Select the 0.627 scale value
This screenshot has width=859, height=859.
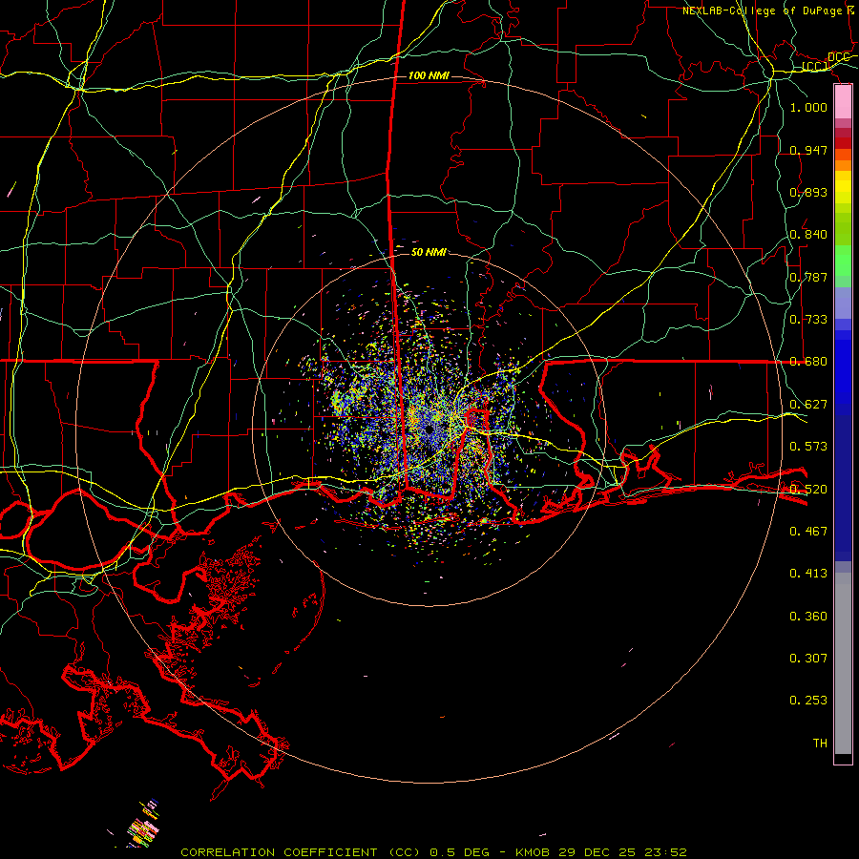808,404
